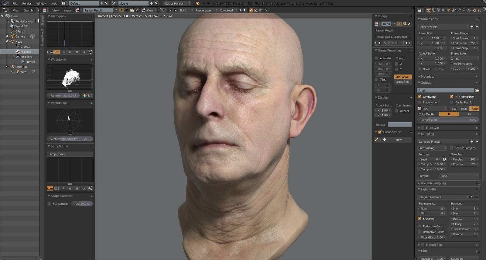The height and width of the screenshot is (260, 486).
Task: Enable the Overwrite checkbox
Action: (419, 97)
